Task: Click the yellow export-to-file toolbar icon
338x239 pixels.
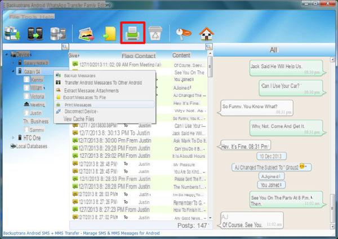Action: 110,33
